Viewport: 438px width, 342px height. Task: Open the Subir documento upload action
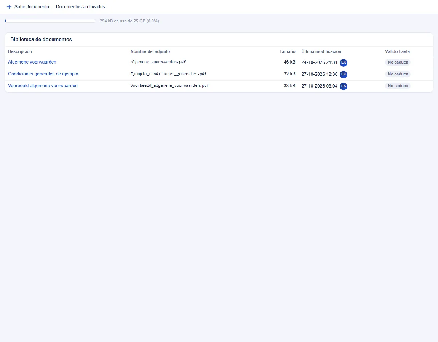(x=28, y=7)
